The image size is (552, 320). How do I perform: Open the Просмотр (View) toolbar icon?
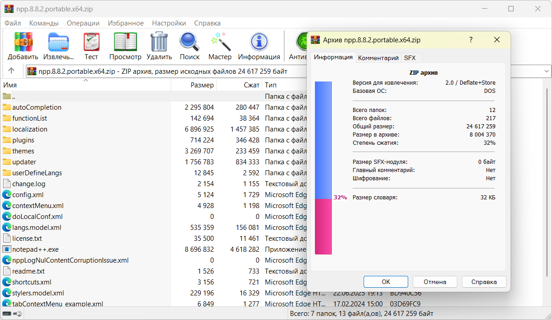click(125, 46)
